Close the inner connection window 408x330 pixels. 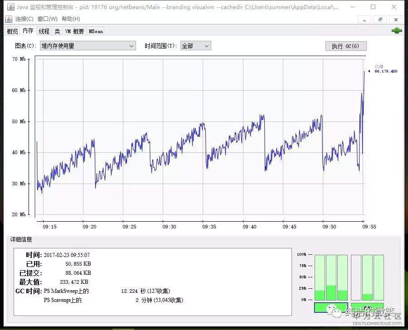point(396,19)
